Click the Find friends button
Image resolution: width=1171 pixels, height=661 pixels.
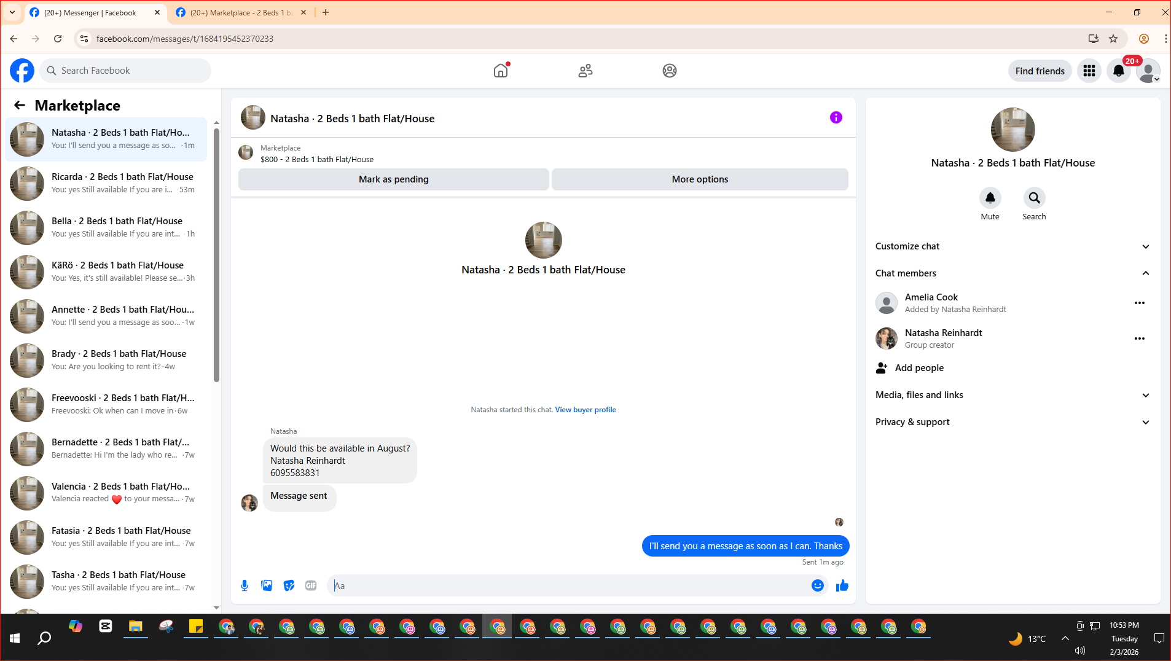click(1040, 71)
